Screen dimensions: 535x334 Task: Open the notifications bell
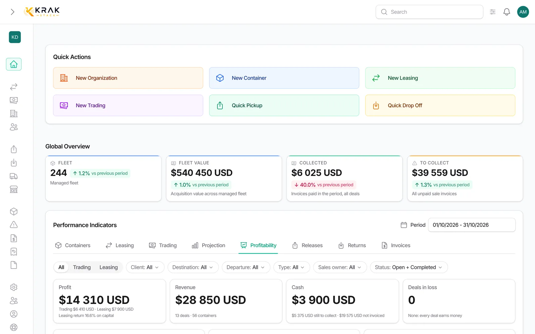click(507, 12)
